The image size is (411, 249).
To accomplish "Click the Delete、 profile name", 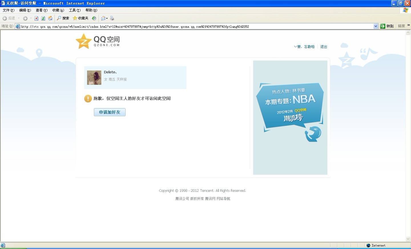I will coord(110,72).
